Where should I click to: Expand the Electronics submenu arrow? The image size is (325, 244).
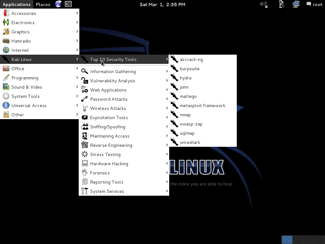77,22
